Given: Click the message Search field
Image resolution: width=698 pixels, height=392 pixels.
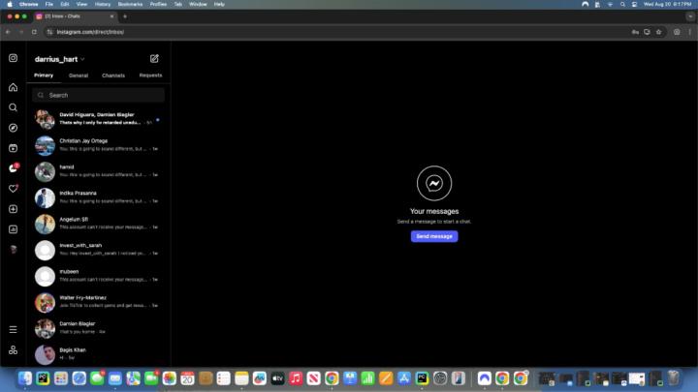Looking at the screenshot, I should click(99, 95).
